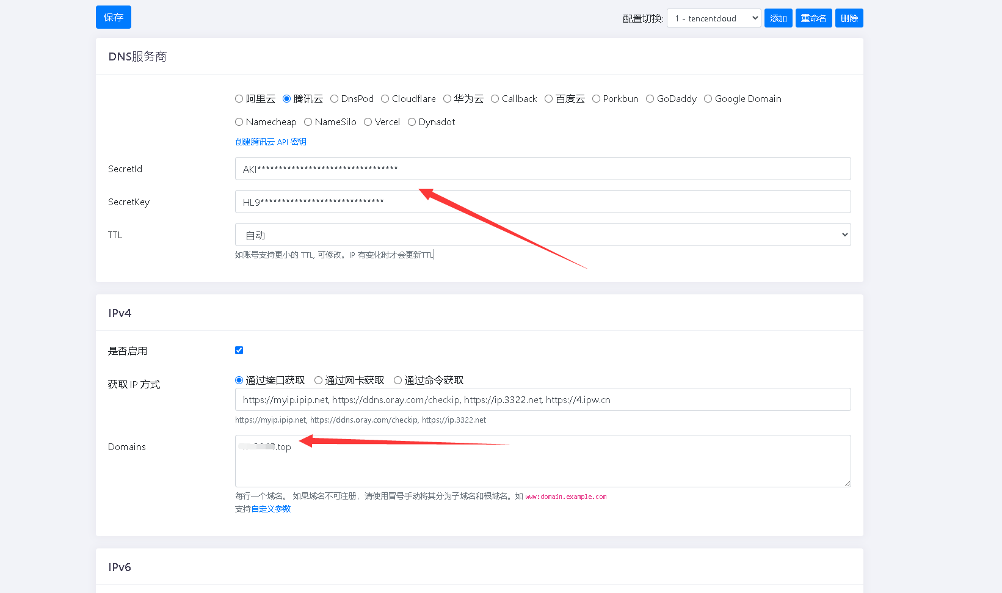
Task: Click the 保存 save button
Action: [x=113, y=17]
